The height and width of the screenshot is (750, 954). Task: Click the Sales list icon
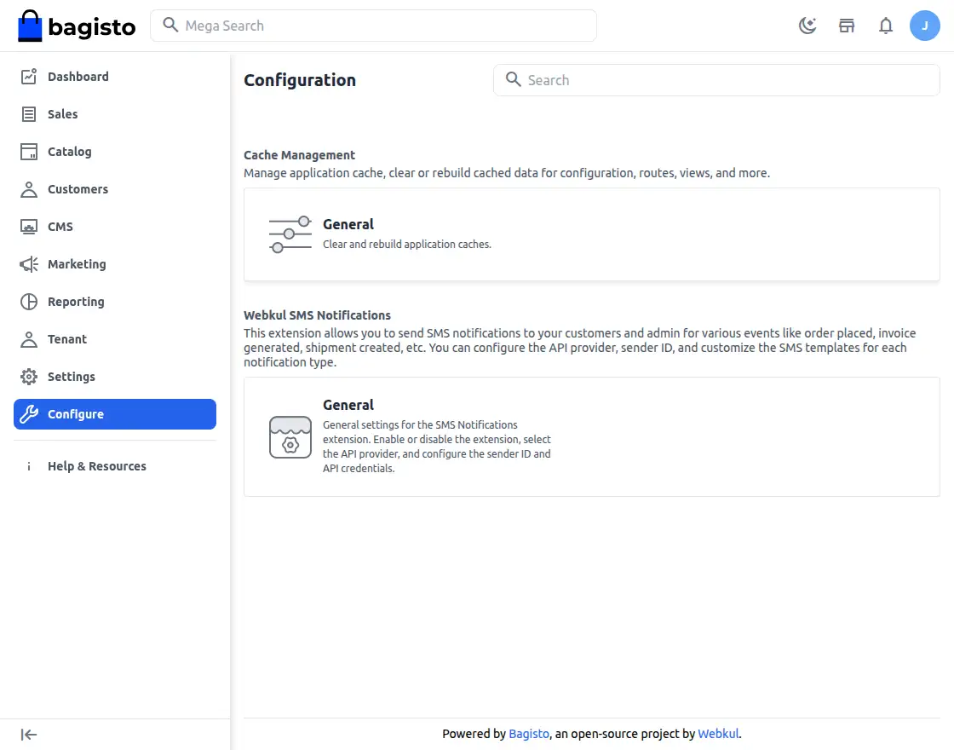pyautogui.click(x=29, y=114)
